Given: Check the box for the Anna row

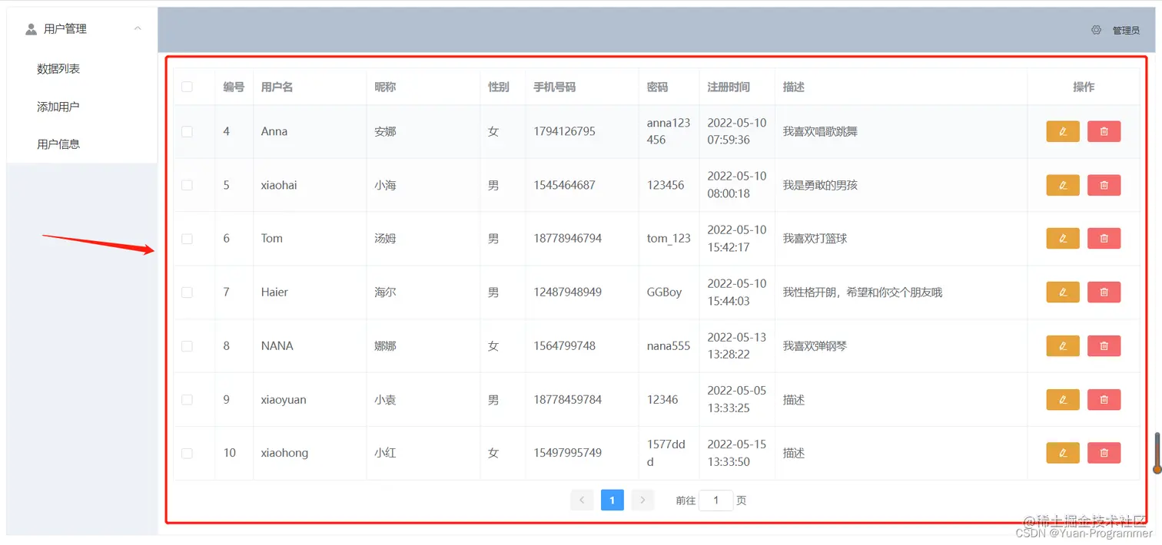Looking at the screenshot, I should pos(187,131).
